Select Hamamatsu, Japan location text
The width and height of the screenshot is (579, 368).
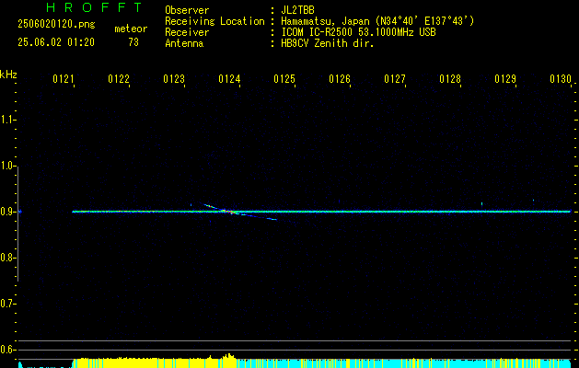click(x=377, y=21)
